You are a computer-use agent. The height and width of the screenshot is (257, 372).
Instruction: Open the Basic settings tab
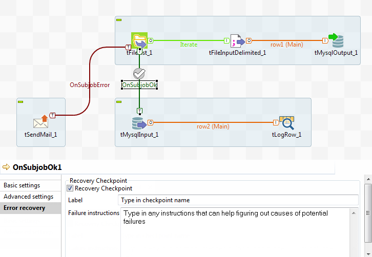point(22,185)
